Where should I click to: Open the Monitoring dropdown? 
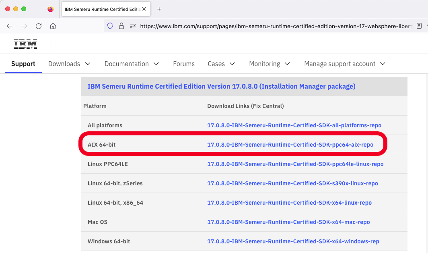pos(269,64)
